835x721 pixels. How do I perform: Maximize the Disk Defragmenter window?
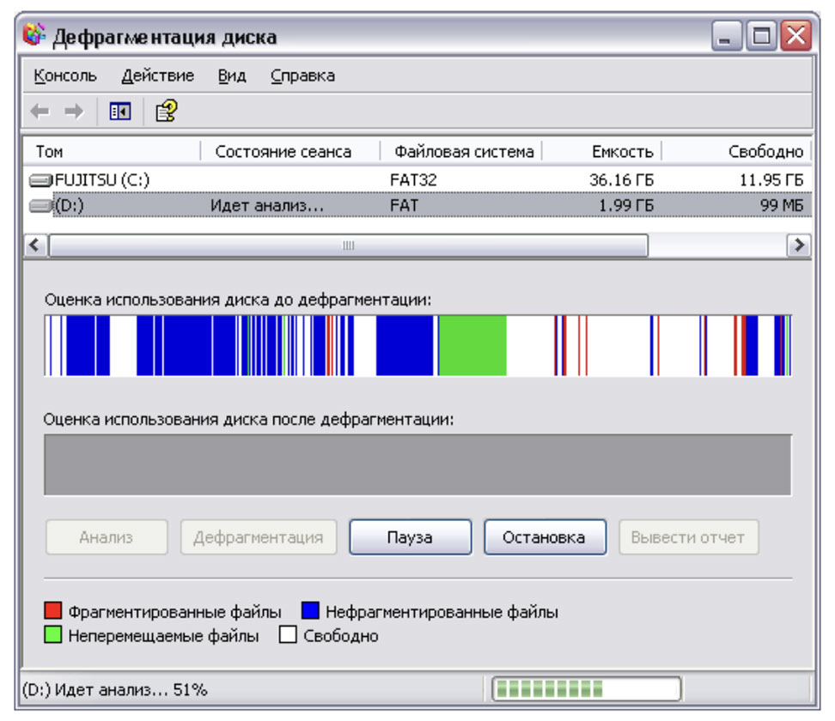pos(761,36)
